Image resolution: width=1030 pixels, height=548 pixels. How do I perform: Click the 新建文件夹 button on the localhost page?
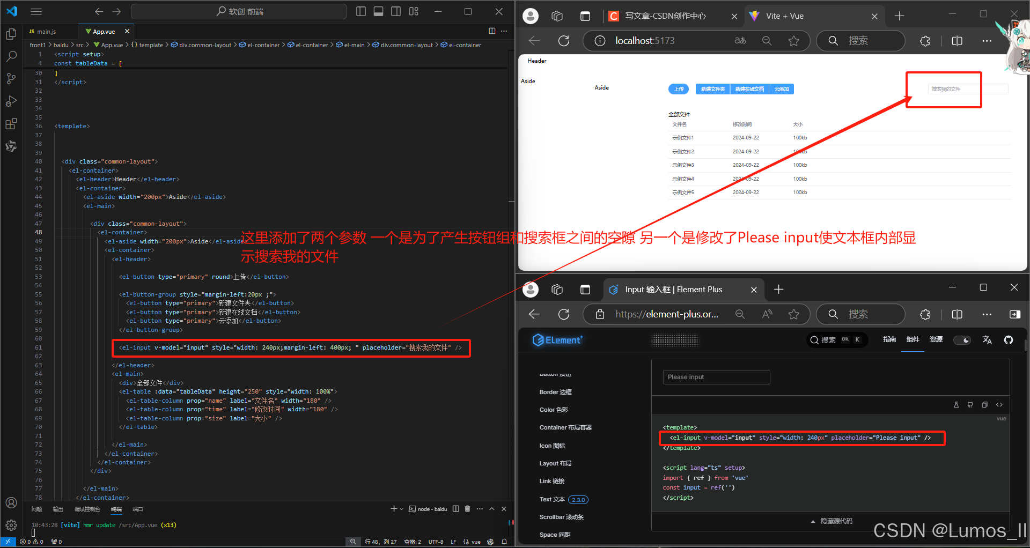coord(712,89)
